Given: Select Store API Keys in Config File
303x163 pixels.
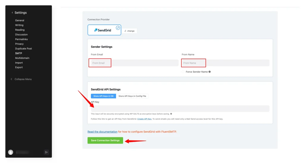Looking at the screenshot, I should (x=132, y=96).
